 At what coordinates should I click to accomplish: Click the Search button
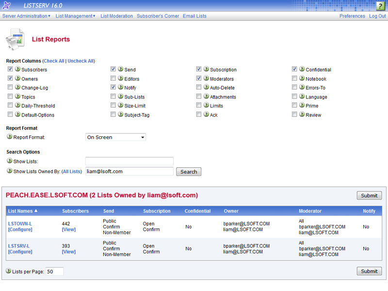coord(189,172)
